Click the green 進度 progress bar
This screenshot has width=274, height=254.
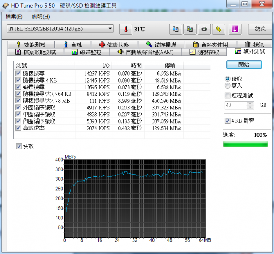(x=245, y=144)
